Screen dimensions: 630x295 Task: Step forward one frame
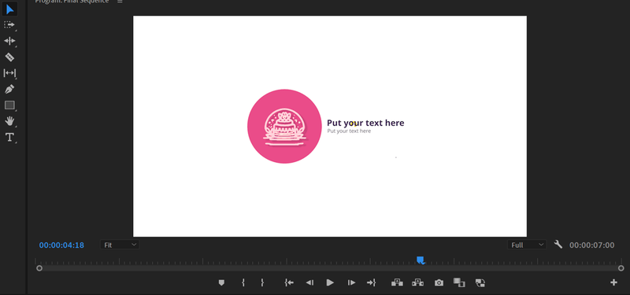(x=351, y=282)
